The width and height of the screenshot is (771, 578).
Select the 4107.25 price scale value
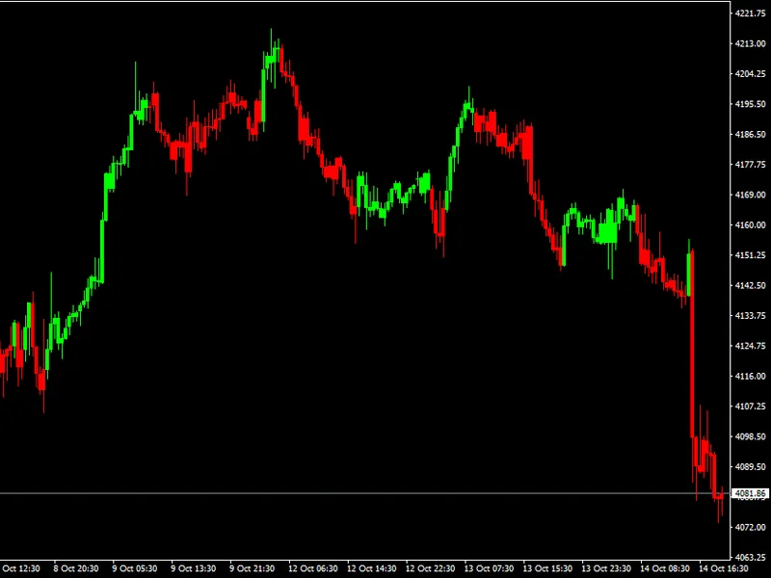coord(751,407)
